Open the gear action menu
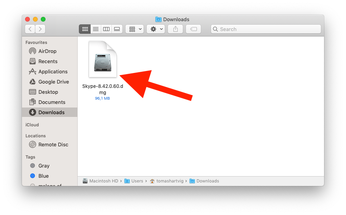The width and height of the screenshot is (346, 215). [x=156, y=29]
